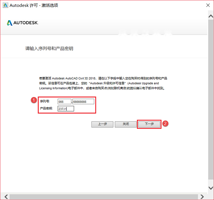
Task: Click the text 'Autodesk AutoCAD Civil 3D 2018'
Action: [74, 78]
